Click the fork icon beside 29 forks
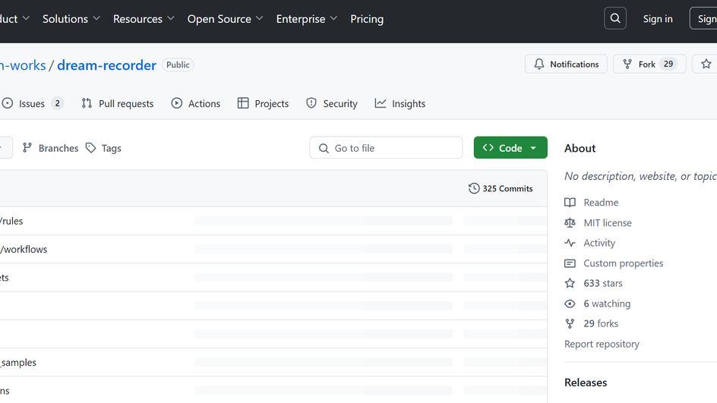Image resolution: width=717 pixels, height=403 pixels. [570, 323]
